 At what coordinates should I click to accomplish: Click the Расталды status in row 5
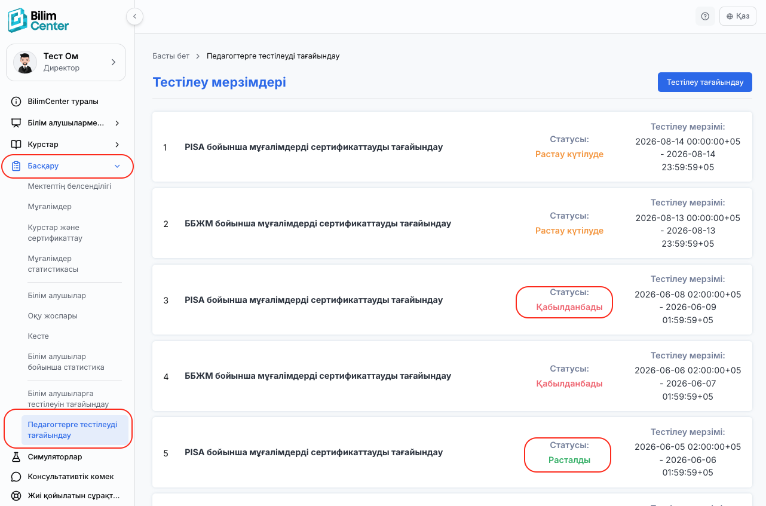coord(569,460)
